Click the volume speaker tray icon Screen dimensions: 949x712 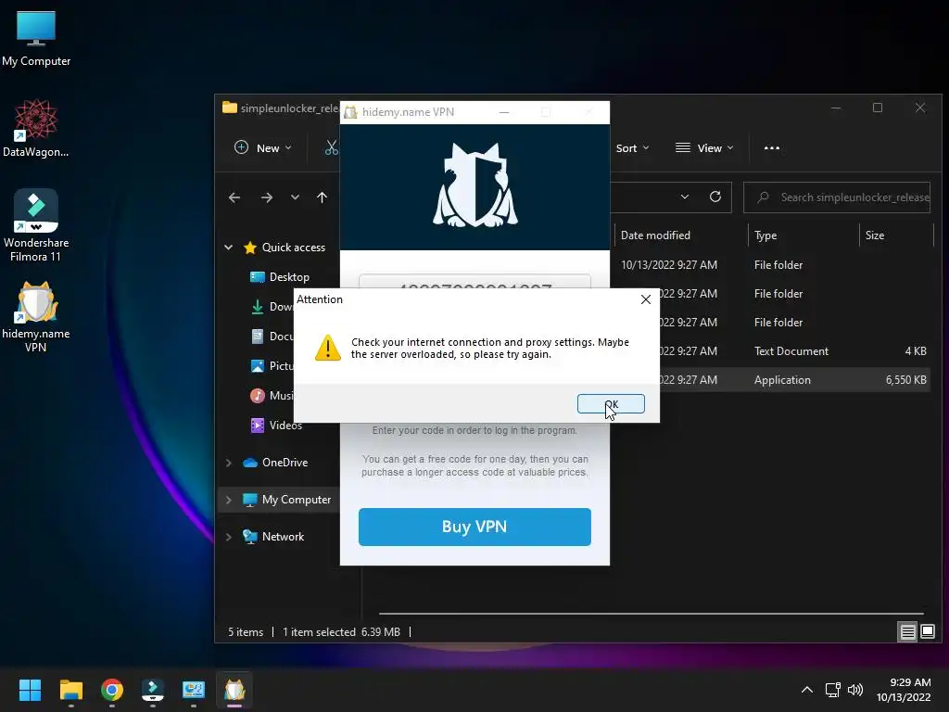[855, 690]
